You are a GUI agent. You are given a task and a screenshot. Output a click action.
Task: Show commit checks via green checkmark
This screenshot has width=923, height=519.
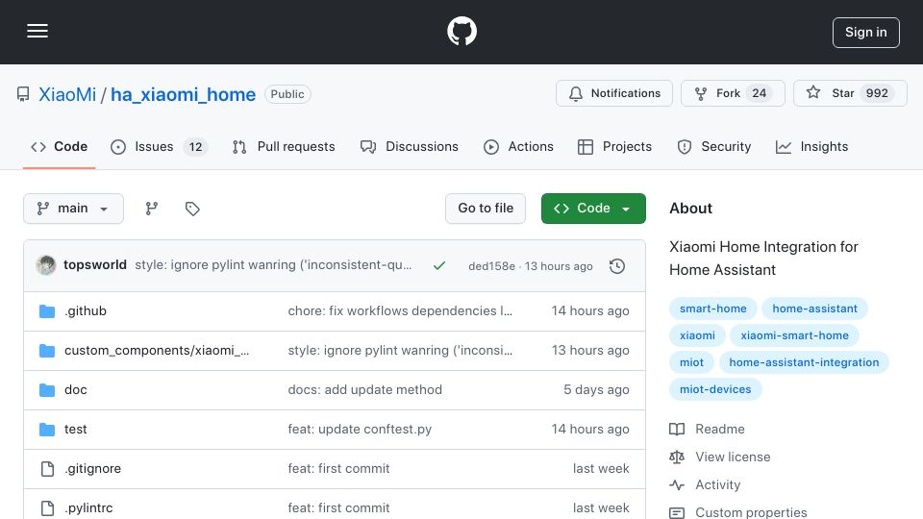(x=439, y=266)
